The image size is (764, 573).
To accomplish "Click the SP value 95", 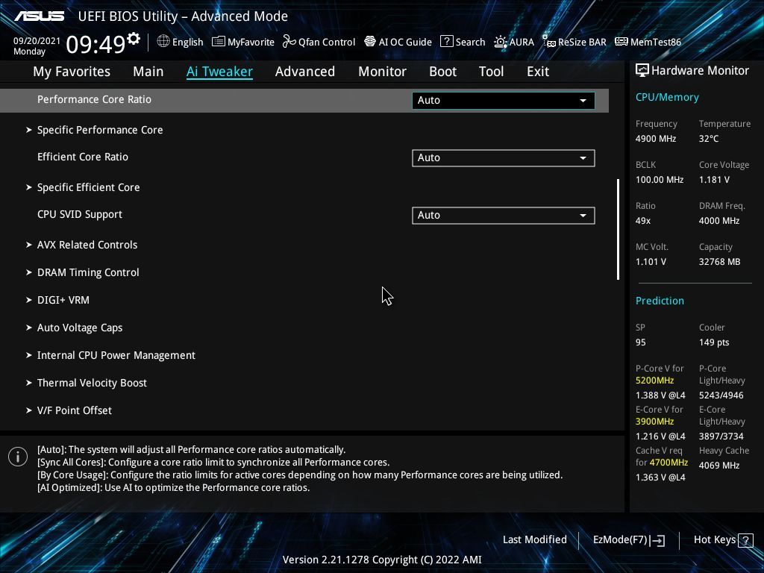I will [x=640, y=342].
